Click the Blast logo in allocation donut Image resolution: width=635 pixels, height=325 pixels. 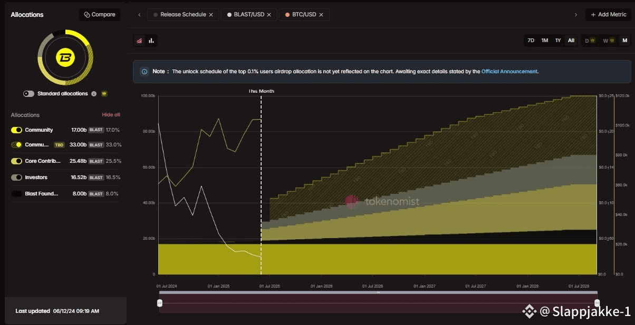click(65, 57)
